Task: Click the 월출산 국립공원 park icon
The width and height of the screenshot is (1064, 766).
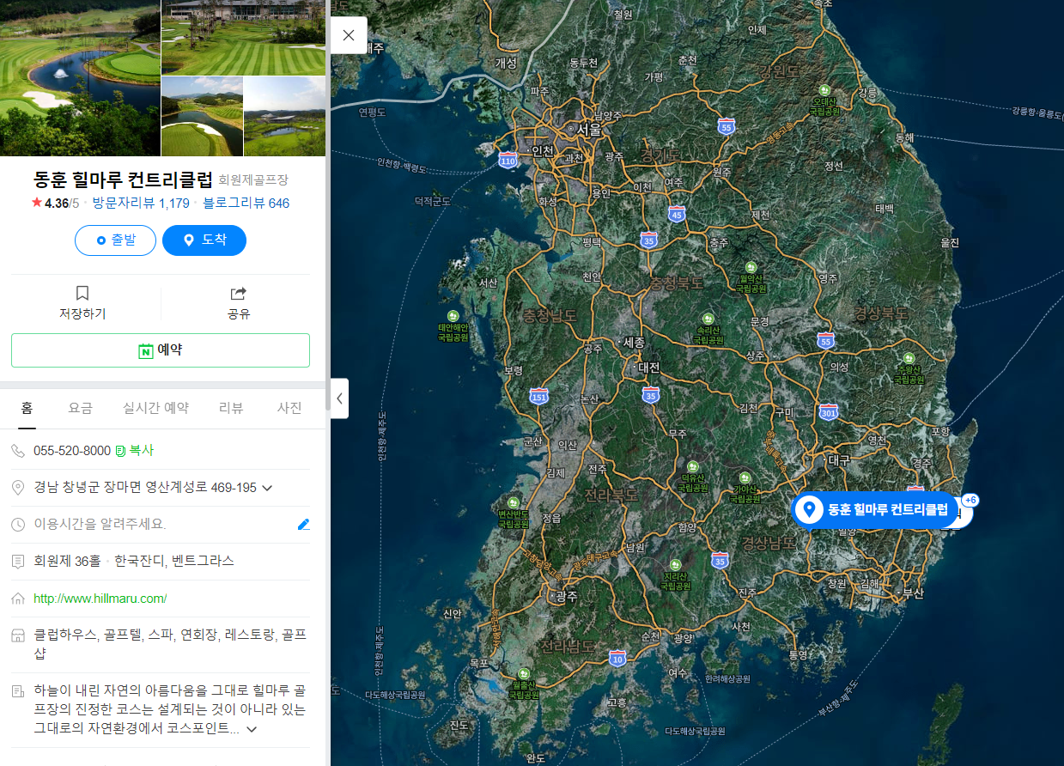Action: pos(523,673)
